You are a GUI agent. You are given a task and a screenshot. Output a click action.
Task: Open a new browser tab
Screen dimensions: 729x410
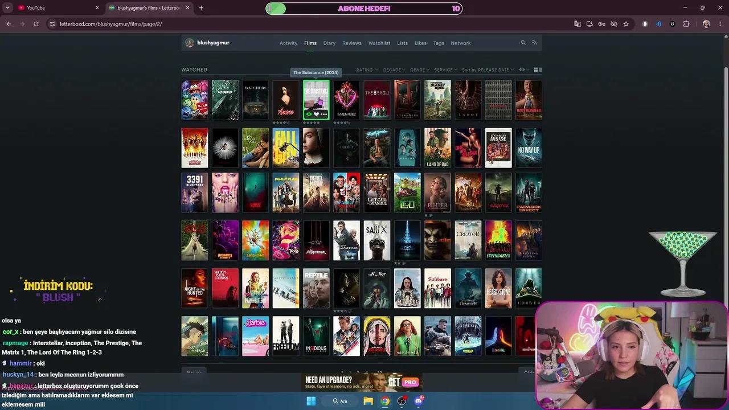[201, 8]
